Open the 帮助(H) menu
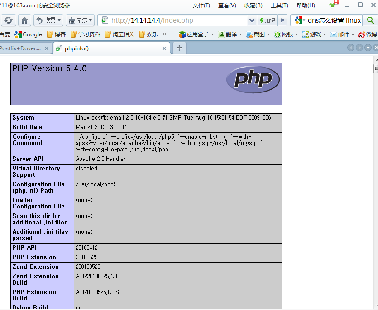The height and width of the screenshot is (310, 378). pos(306,5)
